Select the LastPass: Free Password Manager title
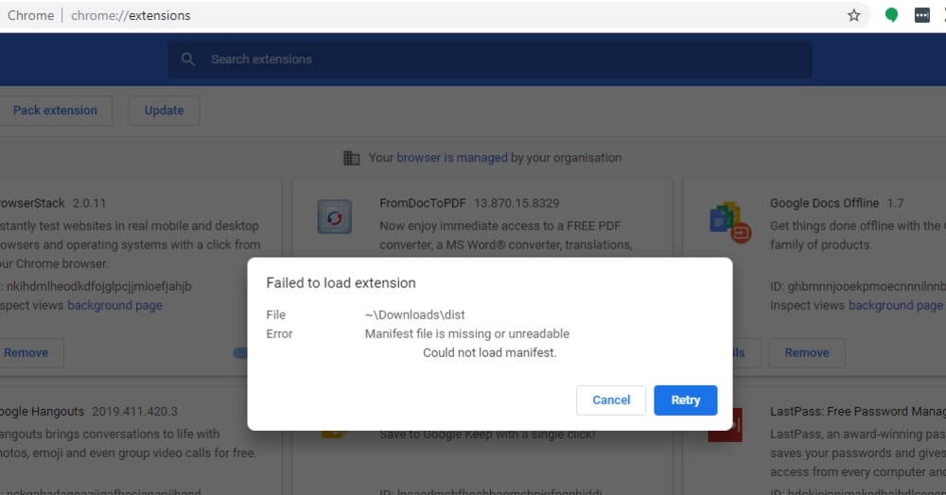The width and height of the screenshot is (946, 495). tap(857, 411)
